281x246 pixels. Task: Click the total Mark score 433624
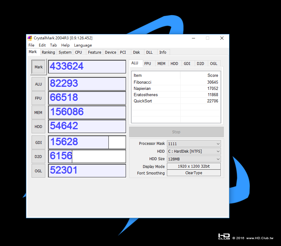click(87, 66)
